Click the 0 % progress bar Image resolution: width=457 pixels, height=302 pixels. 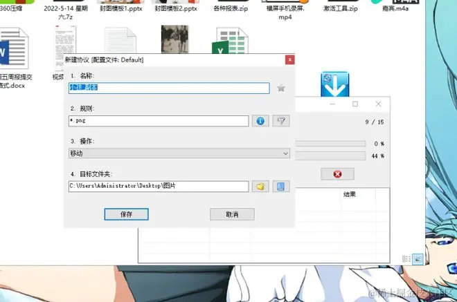coord(330,144)
